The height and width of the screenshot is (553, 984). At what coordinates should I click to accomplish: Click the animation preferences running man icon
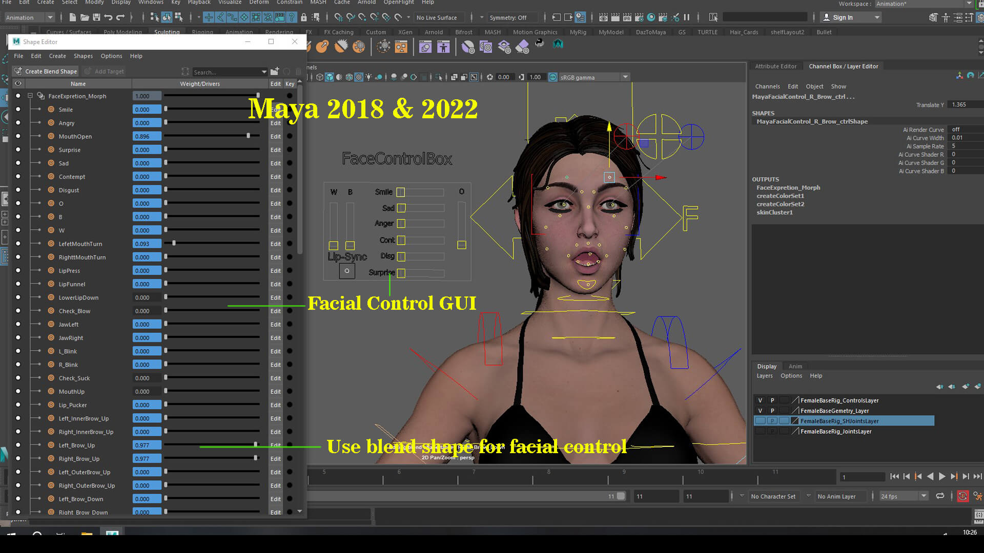pos(978,496)
